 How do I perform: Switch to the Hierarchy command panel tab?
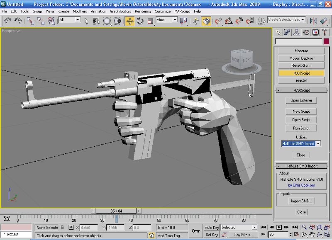tap(297, 32)
